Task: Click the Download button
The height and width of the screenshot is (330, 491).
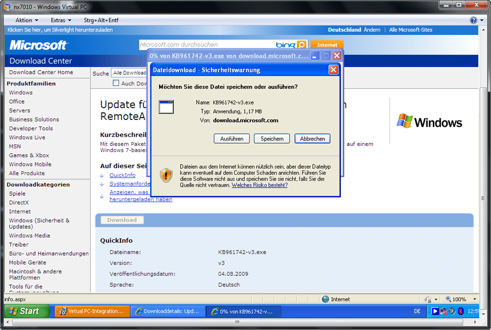Action: tap(122, 220)
